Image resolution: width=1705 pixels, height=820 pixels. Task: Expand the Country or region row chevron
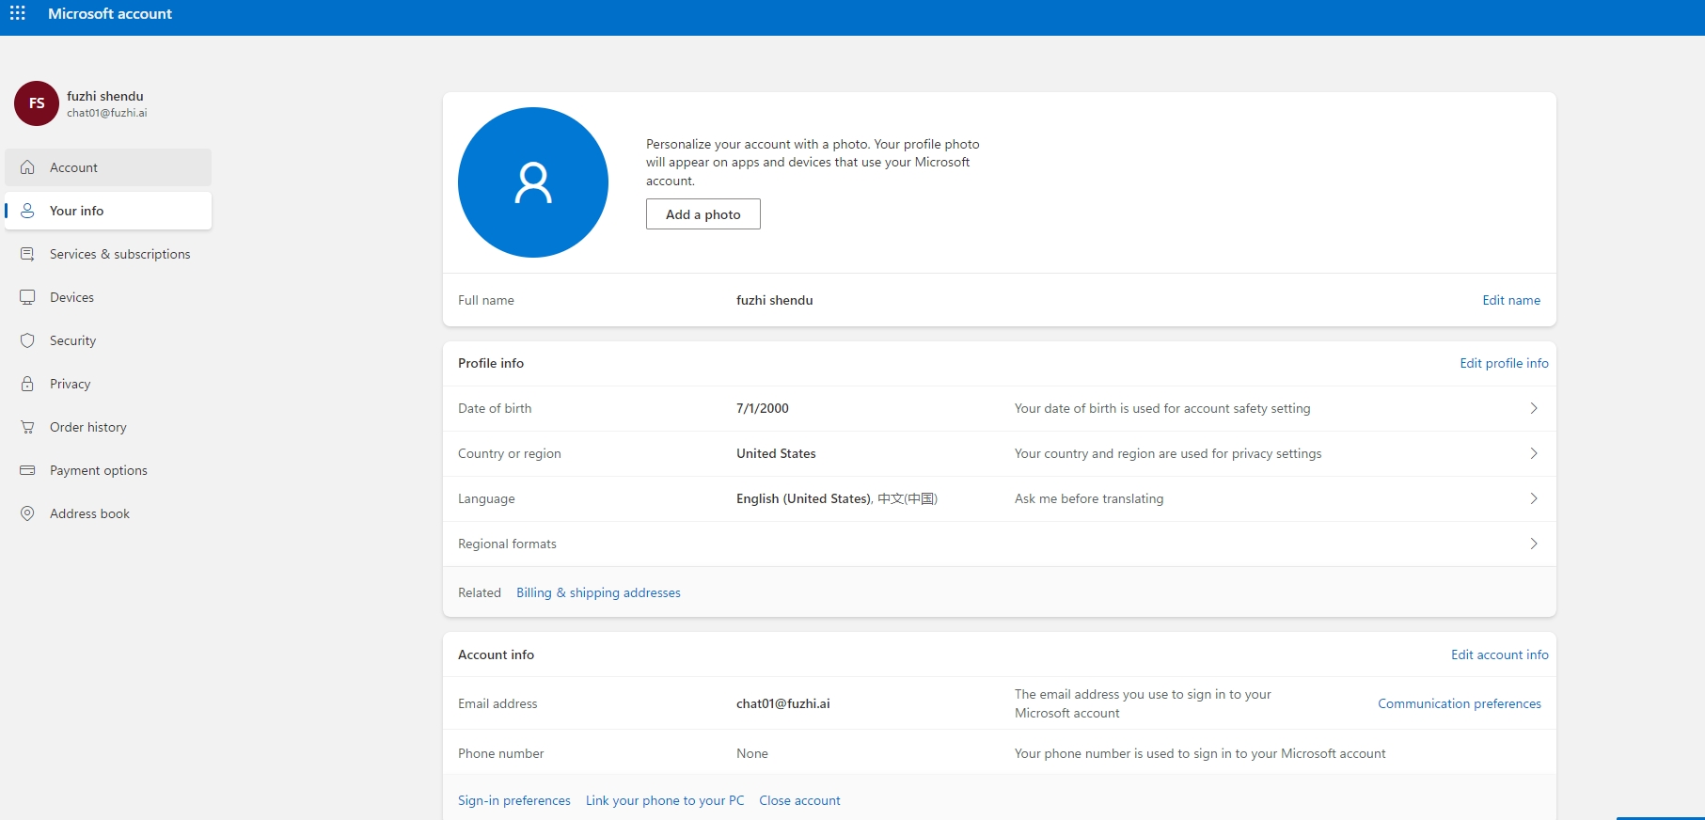[1534, 453]
